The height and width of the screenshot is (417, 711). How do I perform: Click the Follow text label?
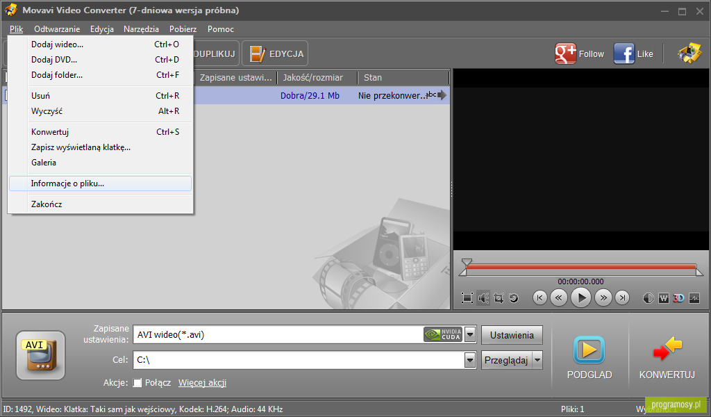(x=592, y=54)
